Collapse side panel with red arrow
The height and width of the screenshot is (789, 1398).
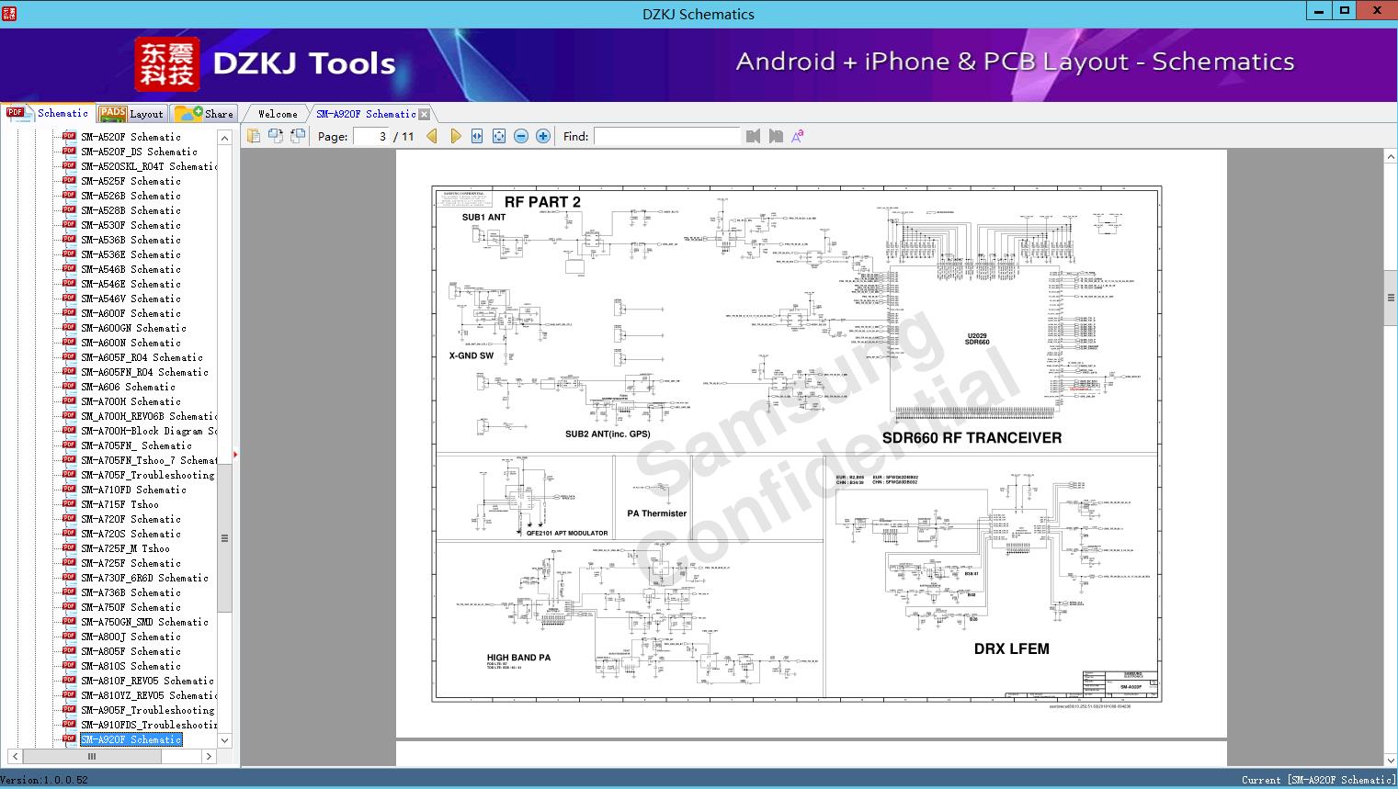click(236, 454)
